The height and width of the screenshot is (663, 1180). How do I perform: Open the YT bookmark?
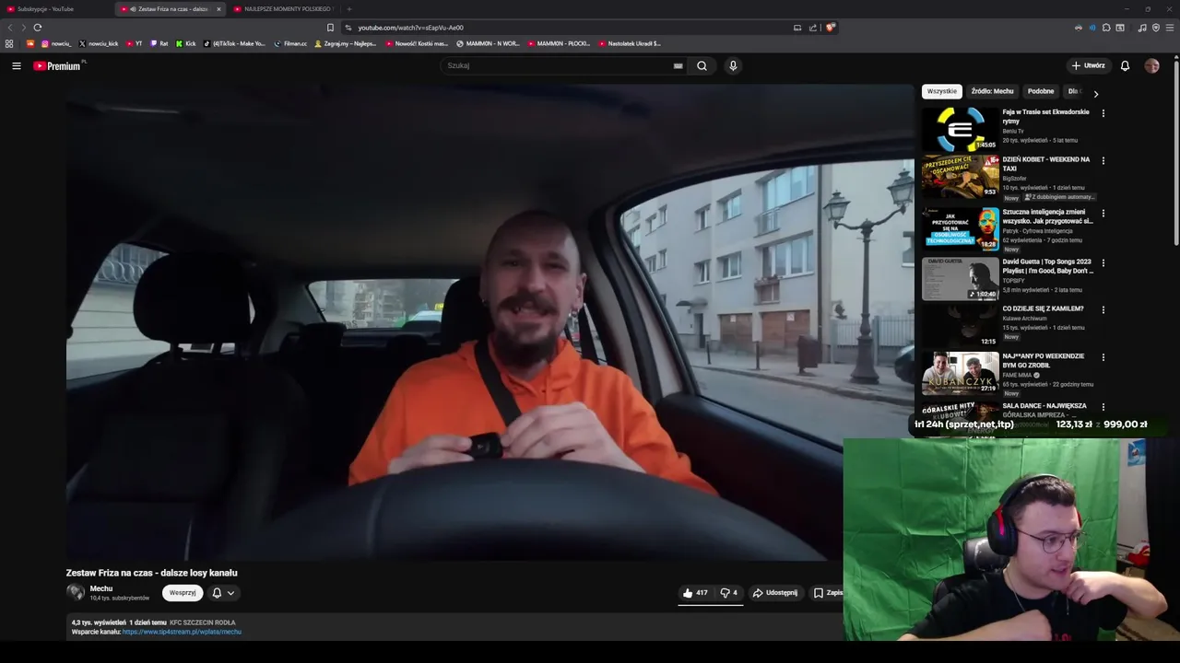coord(134,43)
